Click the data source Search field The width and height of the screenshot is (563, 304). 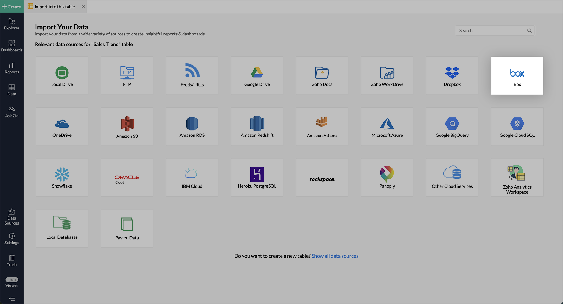click(492, 30)
